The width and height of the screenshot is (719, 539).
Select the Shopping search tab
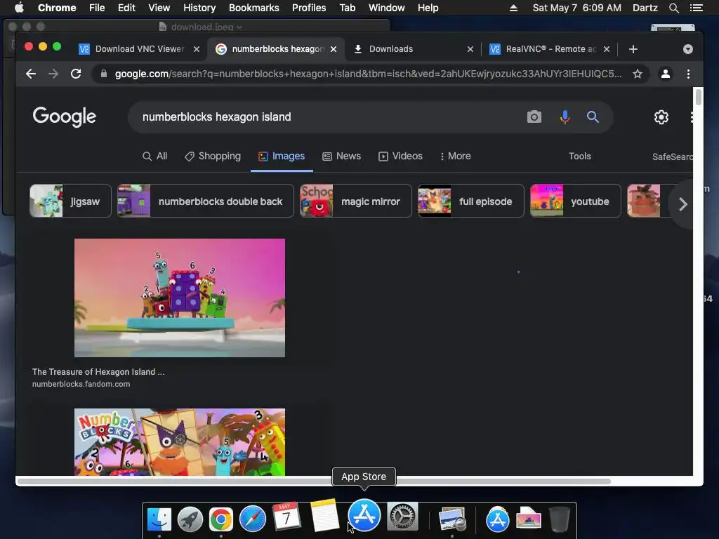point(213,156)
